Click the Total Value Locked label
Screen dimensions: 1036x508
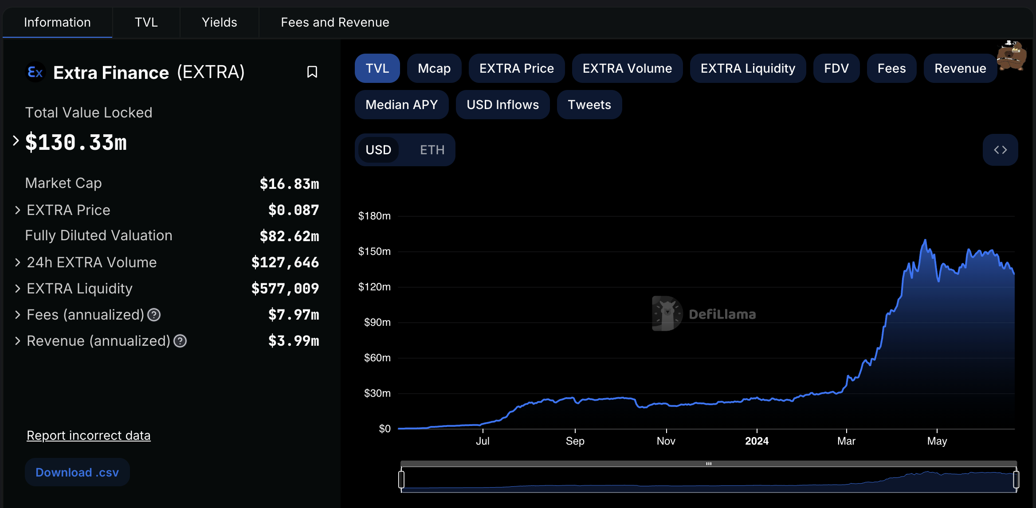89,113
